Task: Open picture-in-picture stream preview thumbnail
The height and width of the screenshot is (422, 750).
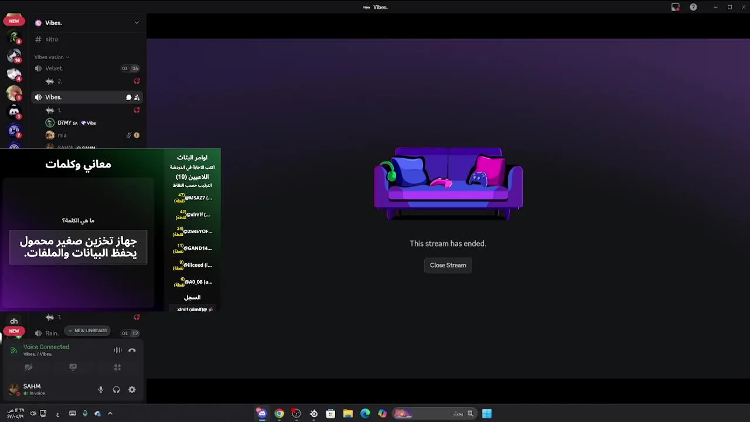Action: point(110,231)
